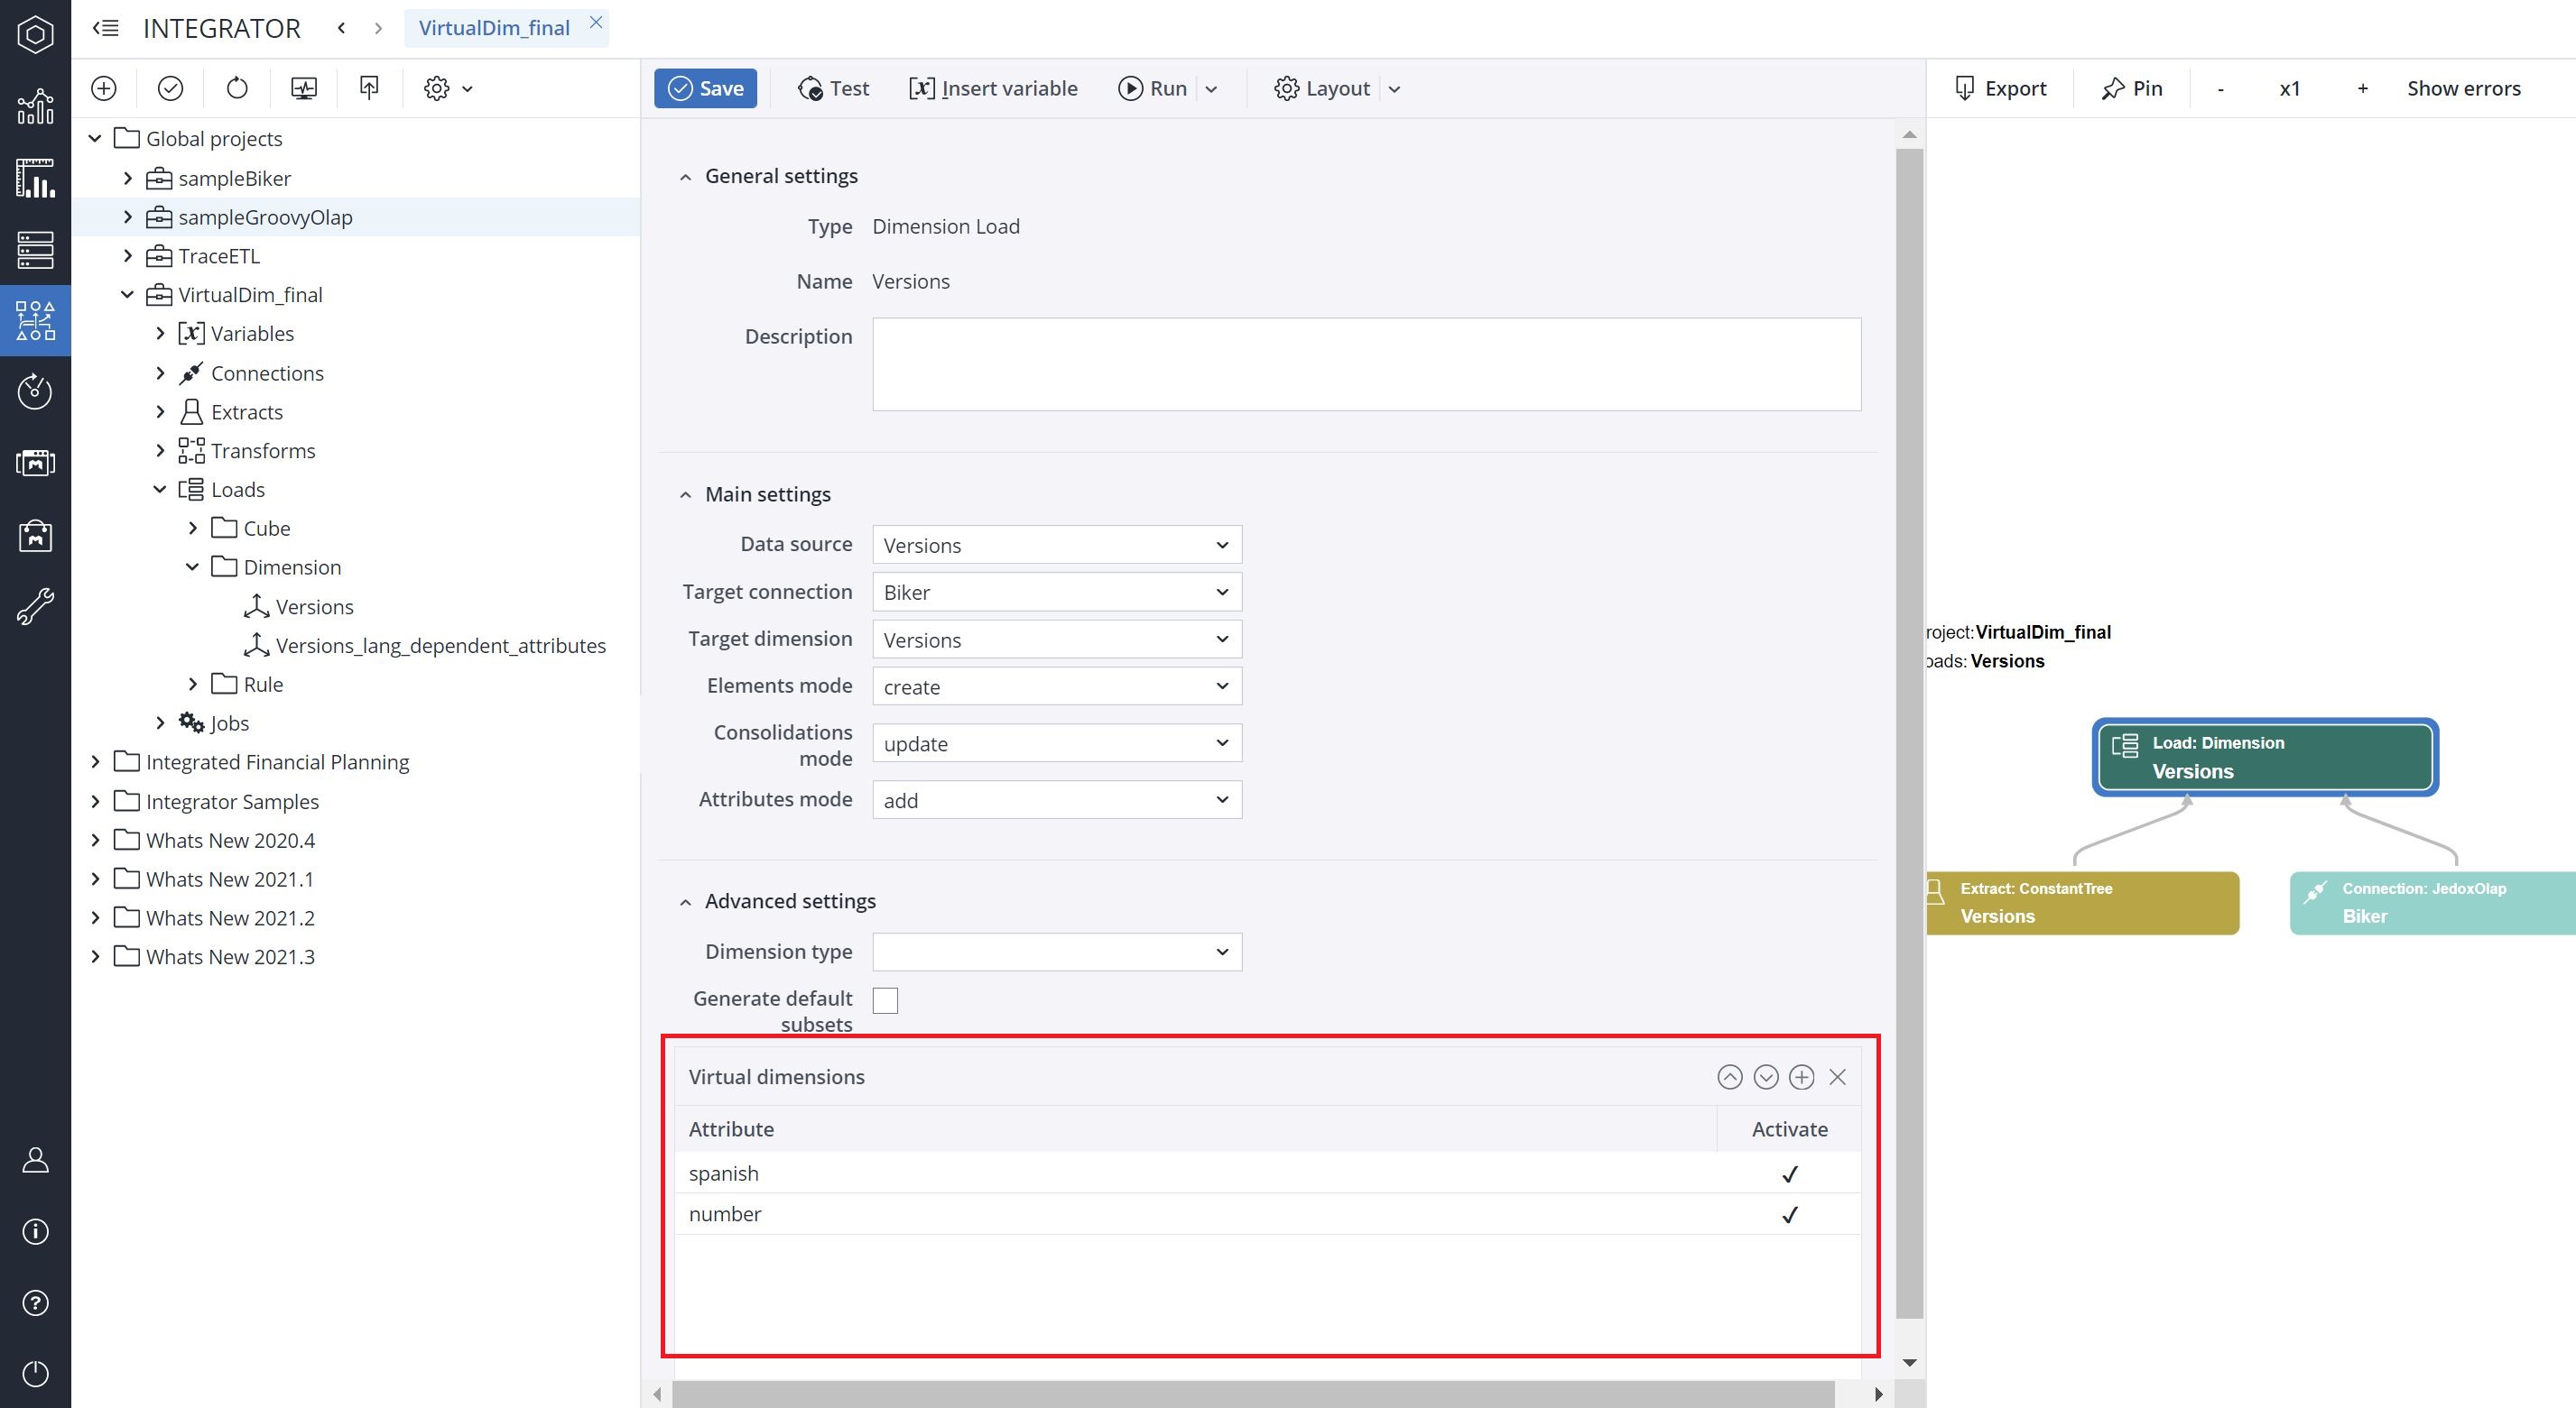This screenshot has height=1408, width=2576.
Task: Add a virtual dimension row with plus icon
Action: [1801, 1076]
